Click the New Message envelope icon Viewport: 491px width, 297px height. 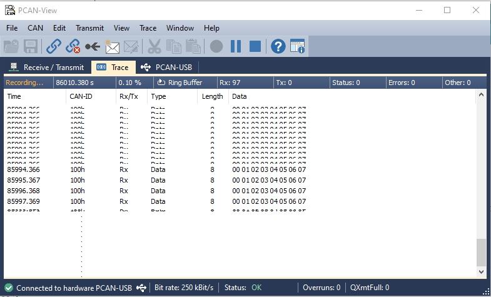112,47
